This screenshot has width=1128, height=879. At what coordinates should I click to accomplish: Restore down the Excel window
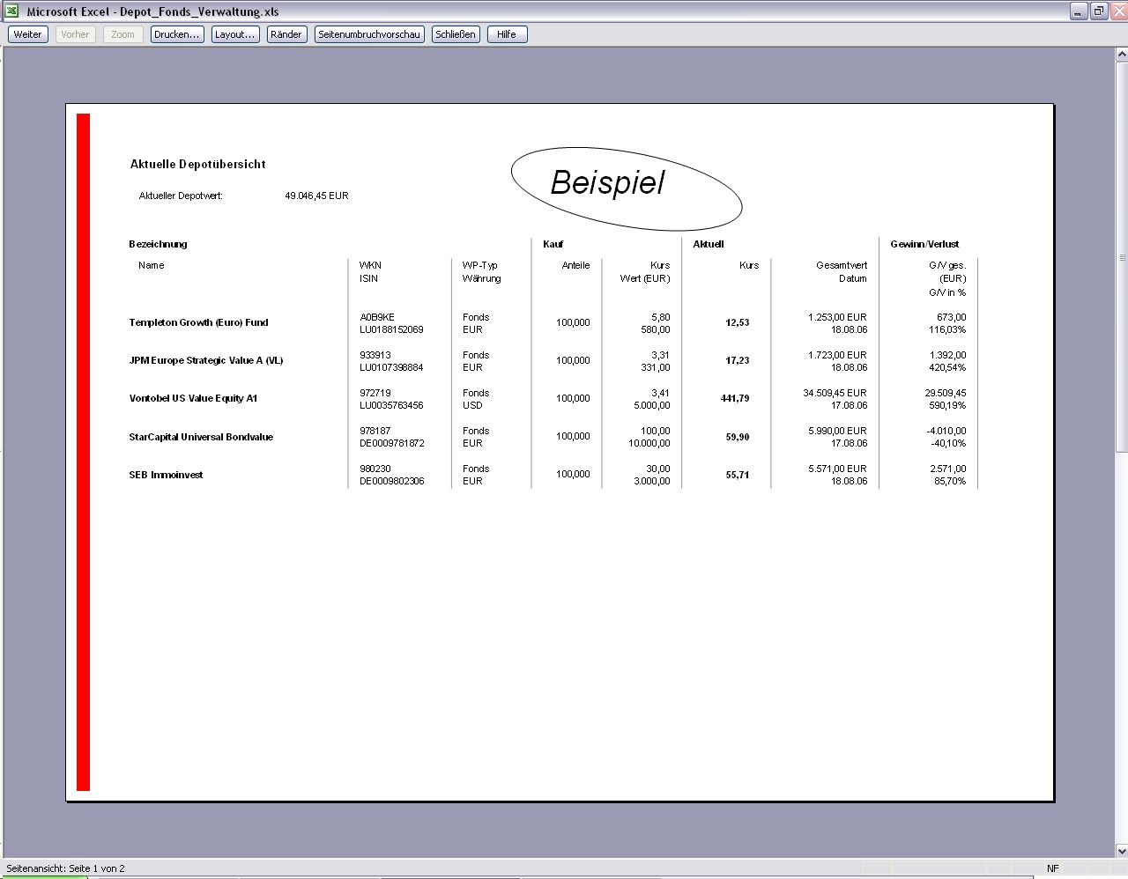(x=1099, y=11)
